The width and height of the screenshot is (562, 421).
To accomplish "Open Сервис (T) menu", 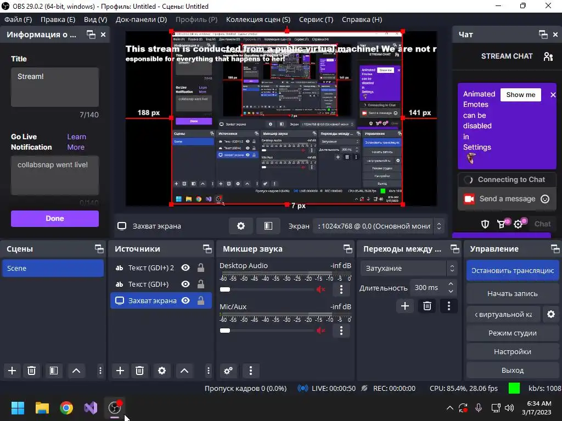I will [316, 20].
